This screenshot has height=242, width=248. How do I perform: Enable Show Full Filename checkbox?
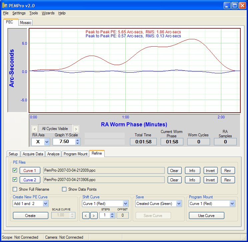(15, 189)
